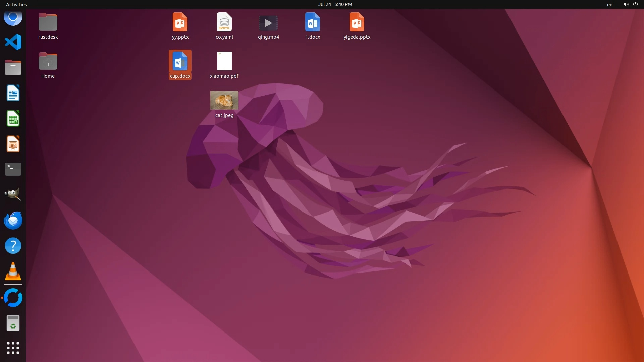Open Visual Studio Code from the dock
Screen dimensions: 644x362
tap(13, 42)
